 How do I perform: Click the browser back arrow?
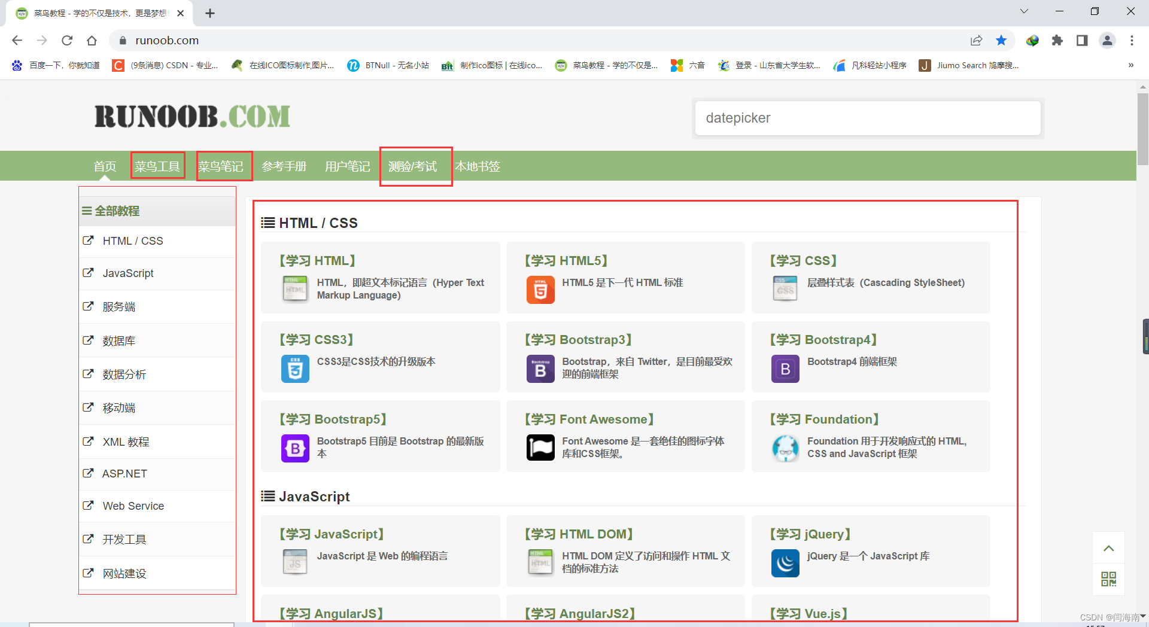pos(17,40)
